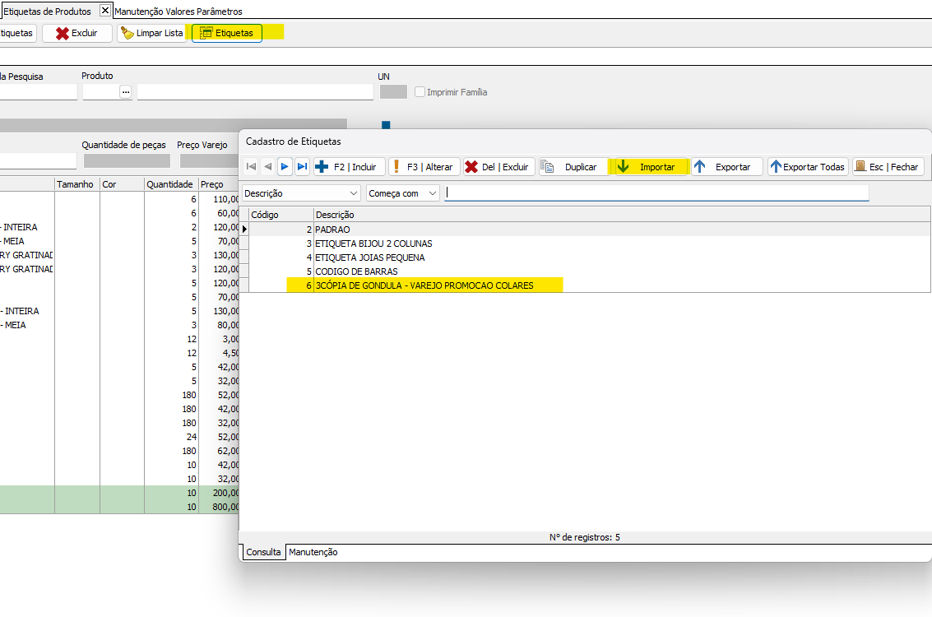Screen dimensions: 932x617
Task: Close dialog with Esc Fechar button
Action: [888, 167]
